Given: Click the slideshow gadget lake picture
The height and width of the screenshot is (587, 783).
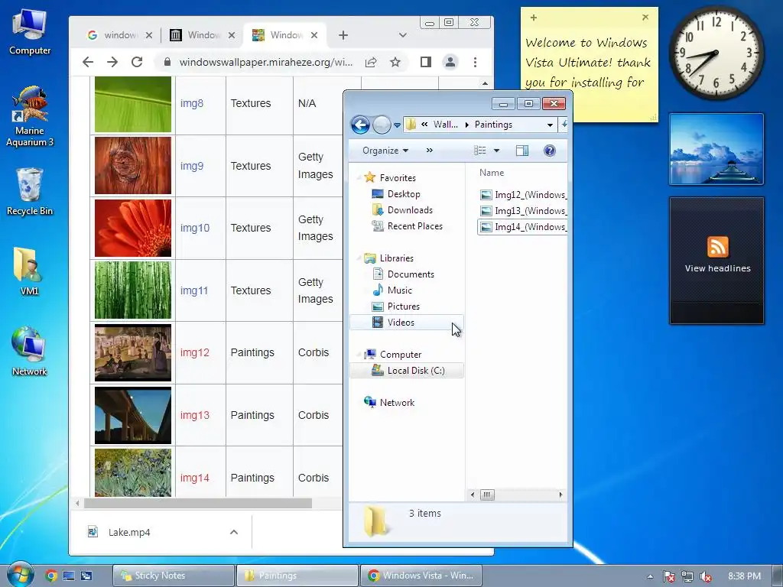Looking at the screenshot, I should coord(716,149).
